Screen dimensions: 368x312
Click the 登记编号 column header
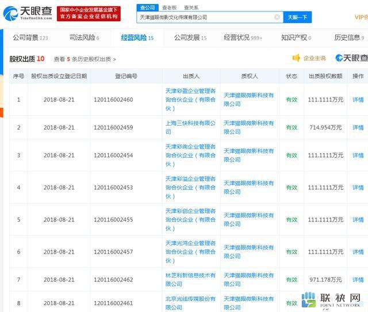[x=126, y=76]
